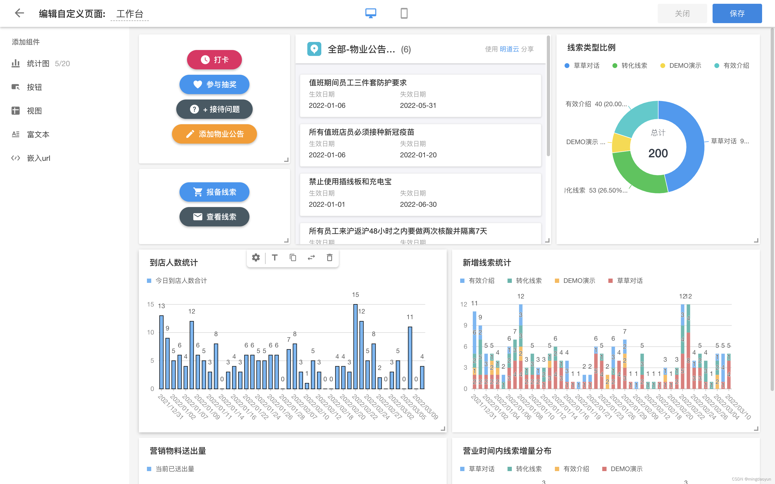Copy the 到店人数统计 chart
This screenshot has width=775, height=484.
293,258
